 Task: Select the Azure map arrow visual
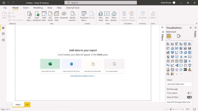pos(181,57)
